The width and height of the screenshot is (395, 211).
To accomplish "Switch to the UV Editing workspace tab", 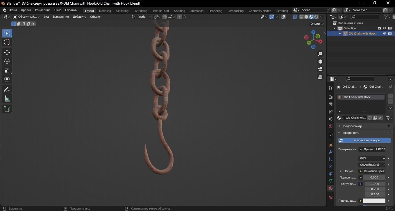I will [x=140, y=11].
